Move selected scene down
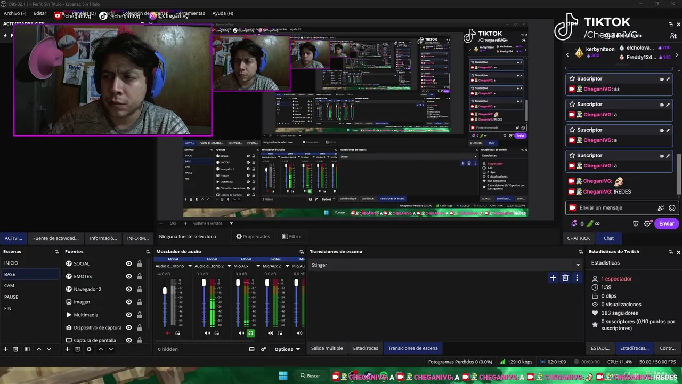 [x=49, y=349]
